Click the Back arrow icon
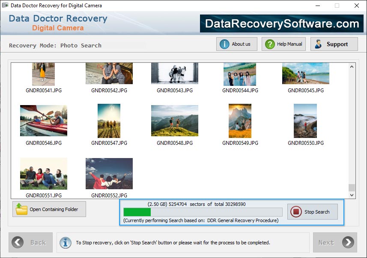The image size is (367, 258). (18, 242)
